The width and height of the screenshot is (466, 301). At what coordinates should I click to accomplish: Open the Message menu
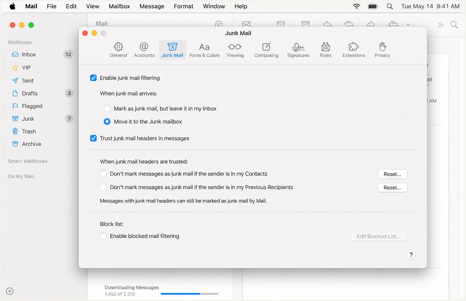tap(152, 6)
